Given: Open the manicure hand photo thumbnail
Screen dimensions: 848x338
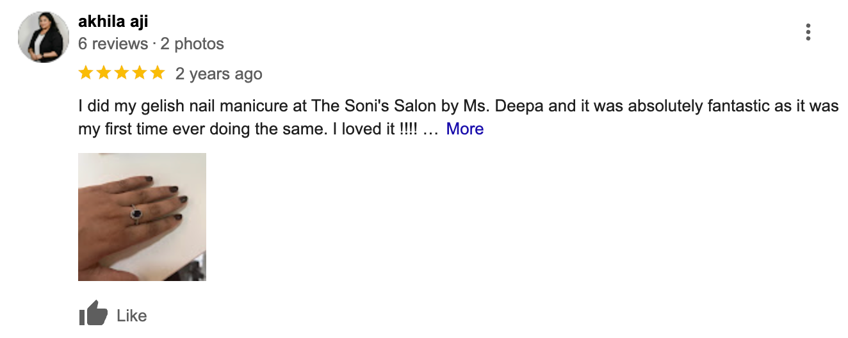Looking at the screenshot, I should pos(142,217).
